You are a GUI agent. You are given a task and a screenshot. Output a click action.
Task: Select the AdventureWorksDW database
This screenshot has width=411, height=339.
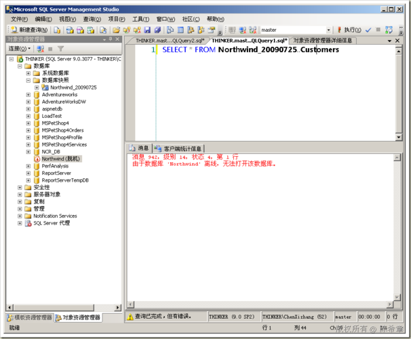click(64, 102)
